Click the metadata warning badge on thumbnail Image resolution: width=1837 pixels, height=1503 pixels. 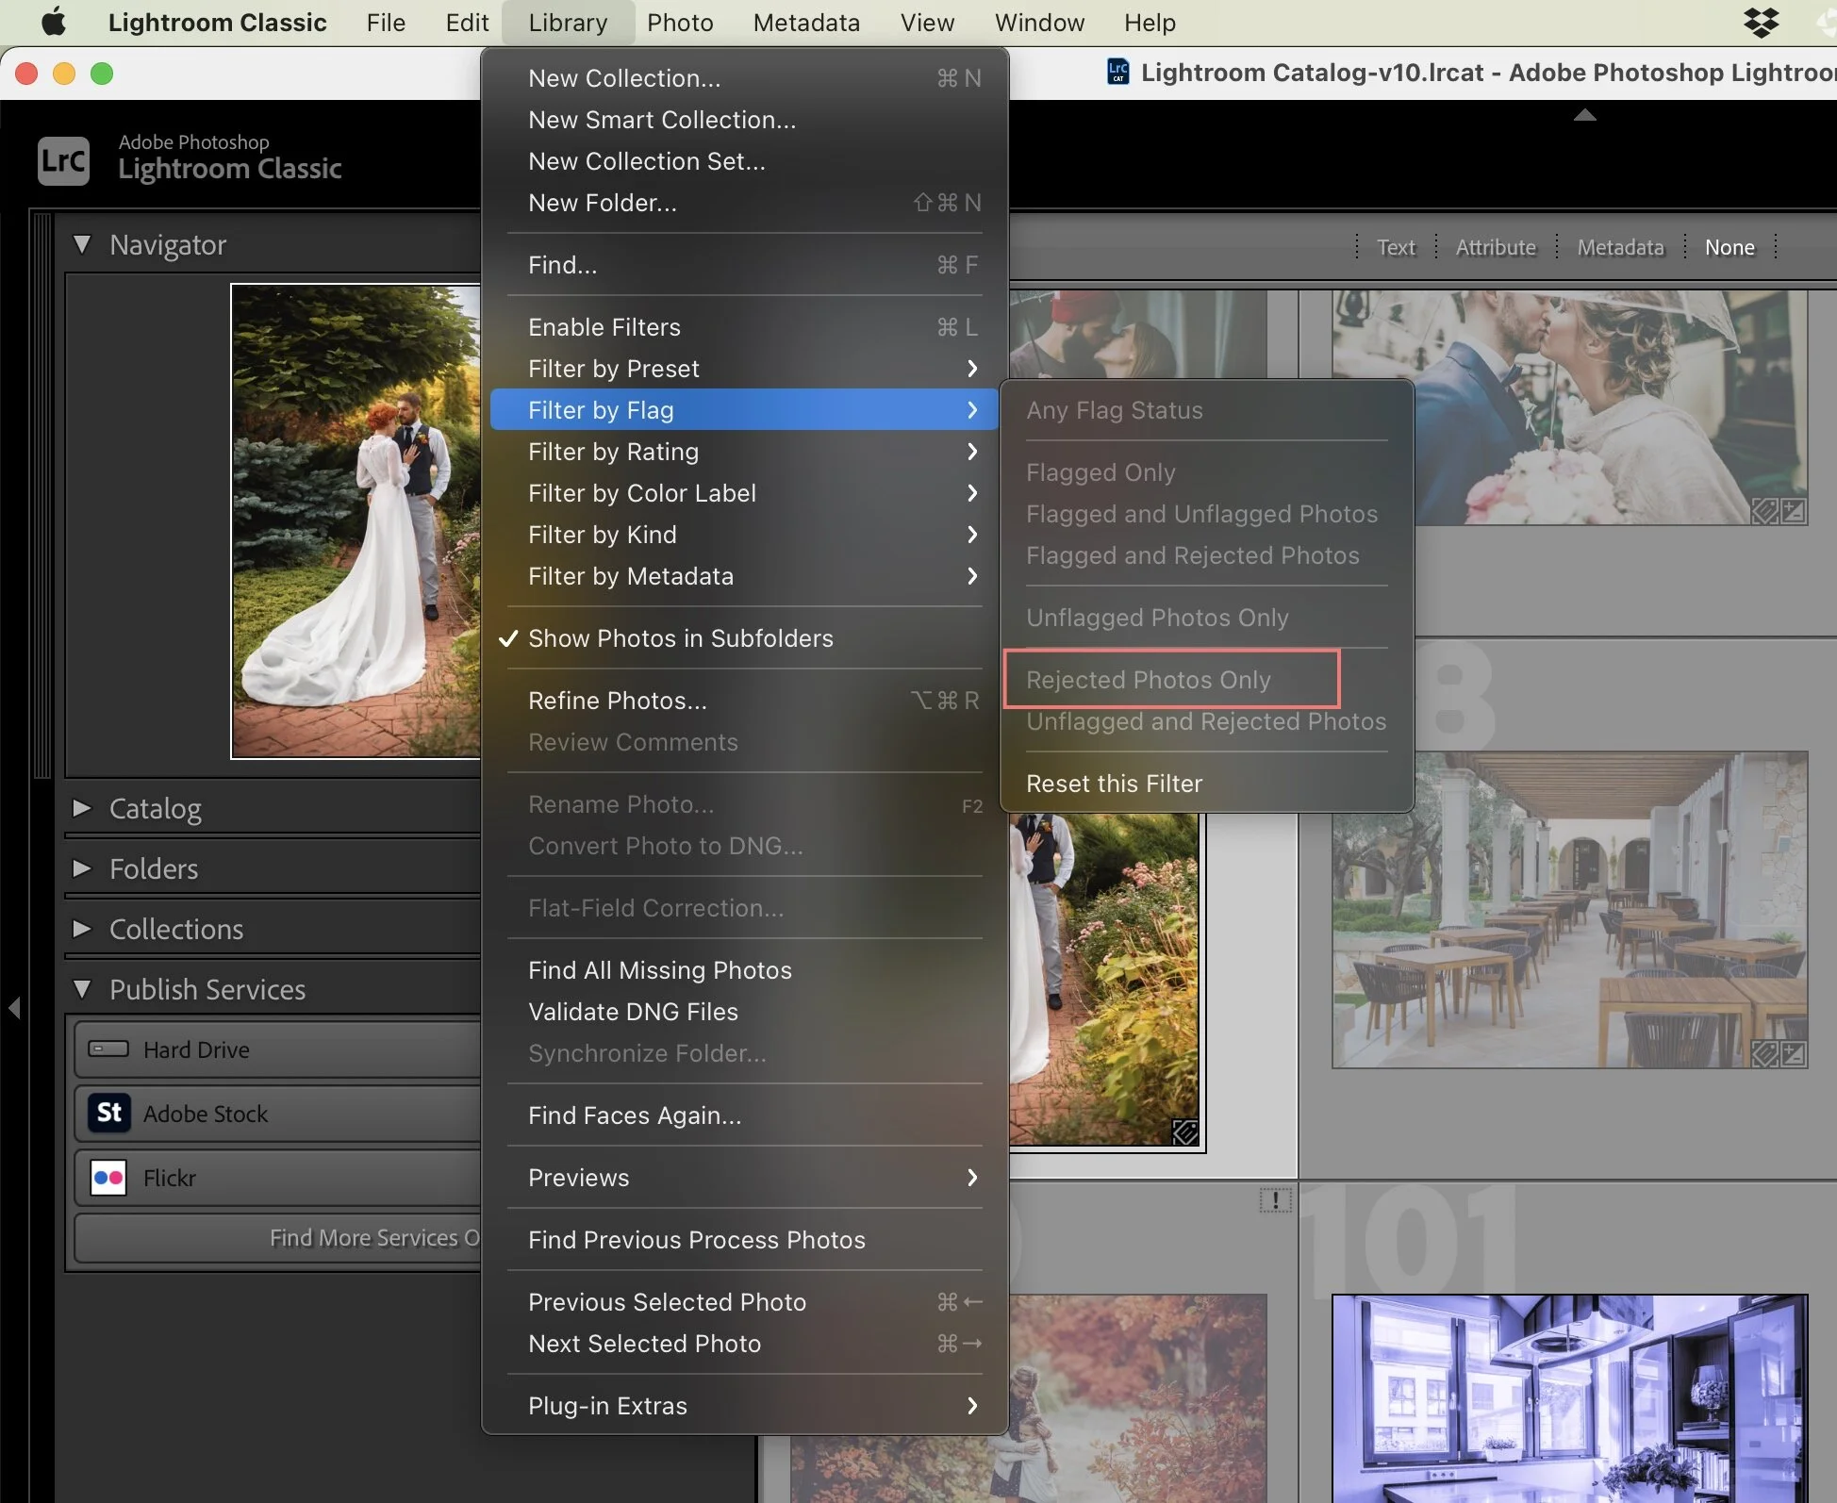tap(1275, 1200)
